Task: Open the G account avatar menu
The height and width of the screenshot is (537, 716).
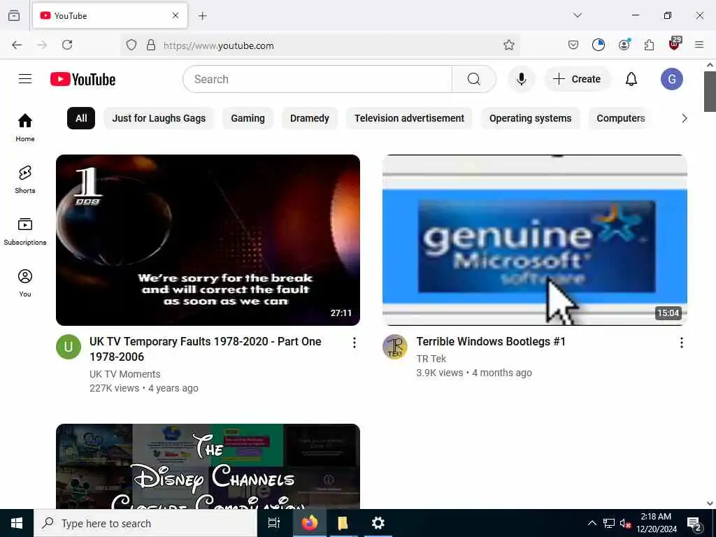Action: (672, 79)
